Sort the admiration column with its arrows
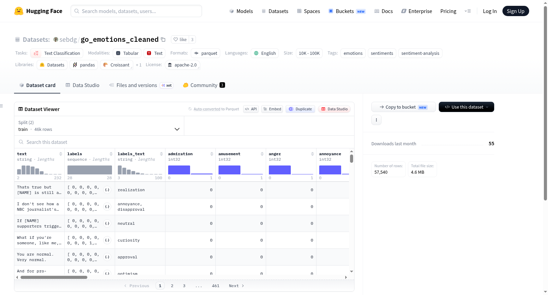Image resolution: width=548 pixels, height=295 pixels. (212, 154)
